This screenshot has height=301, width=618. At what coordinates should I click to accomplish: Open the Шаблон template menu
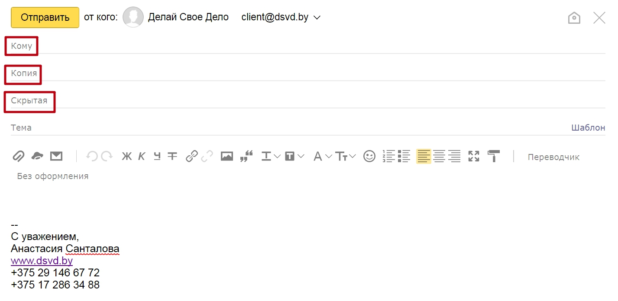click(x=588, y=128)
